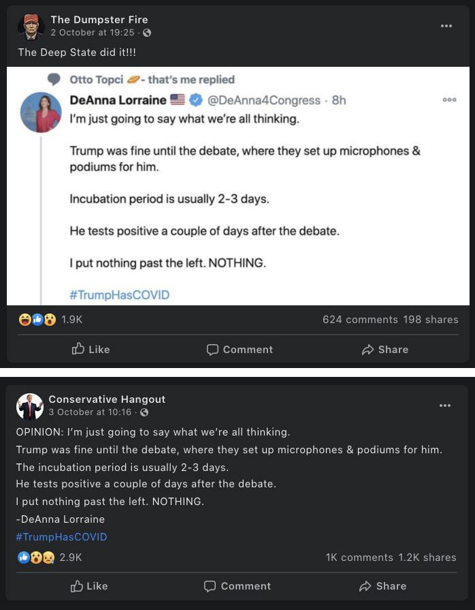Like The Dumpster Fire post
Viewport: 475px width, 610px height.
tap(91, 350)
